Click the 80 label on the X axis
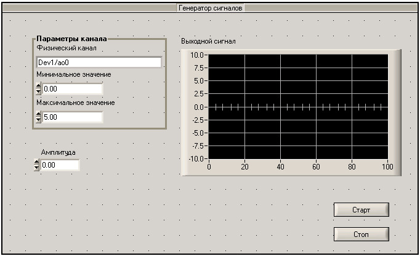 tap(352, 167)
